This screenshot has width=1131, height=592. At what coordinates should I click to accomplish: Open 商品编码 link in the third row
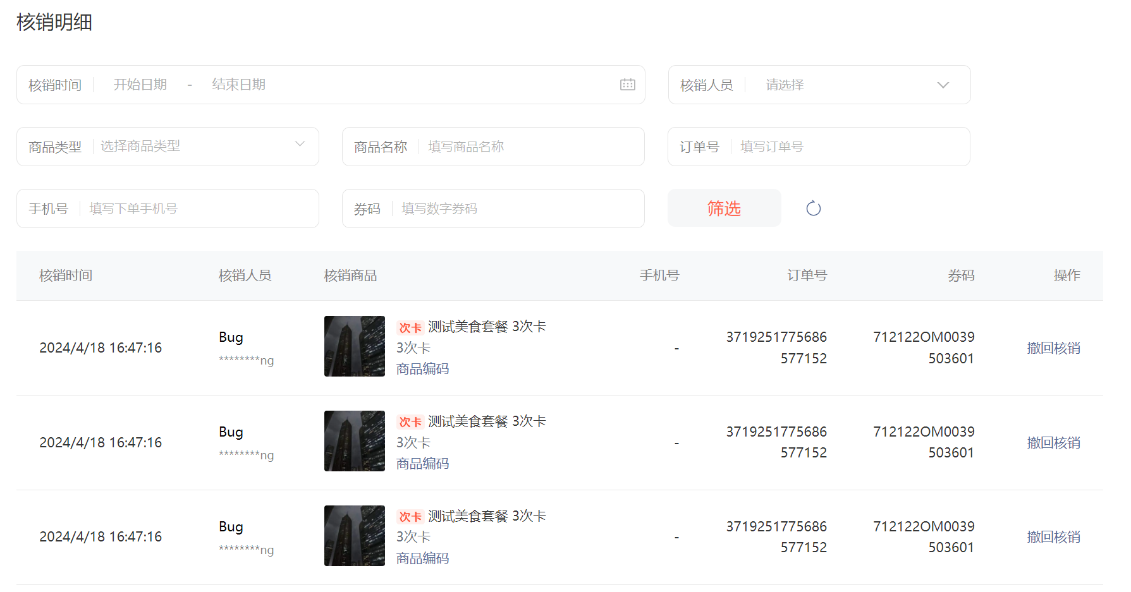(422, 559)
